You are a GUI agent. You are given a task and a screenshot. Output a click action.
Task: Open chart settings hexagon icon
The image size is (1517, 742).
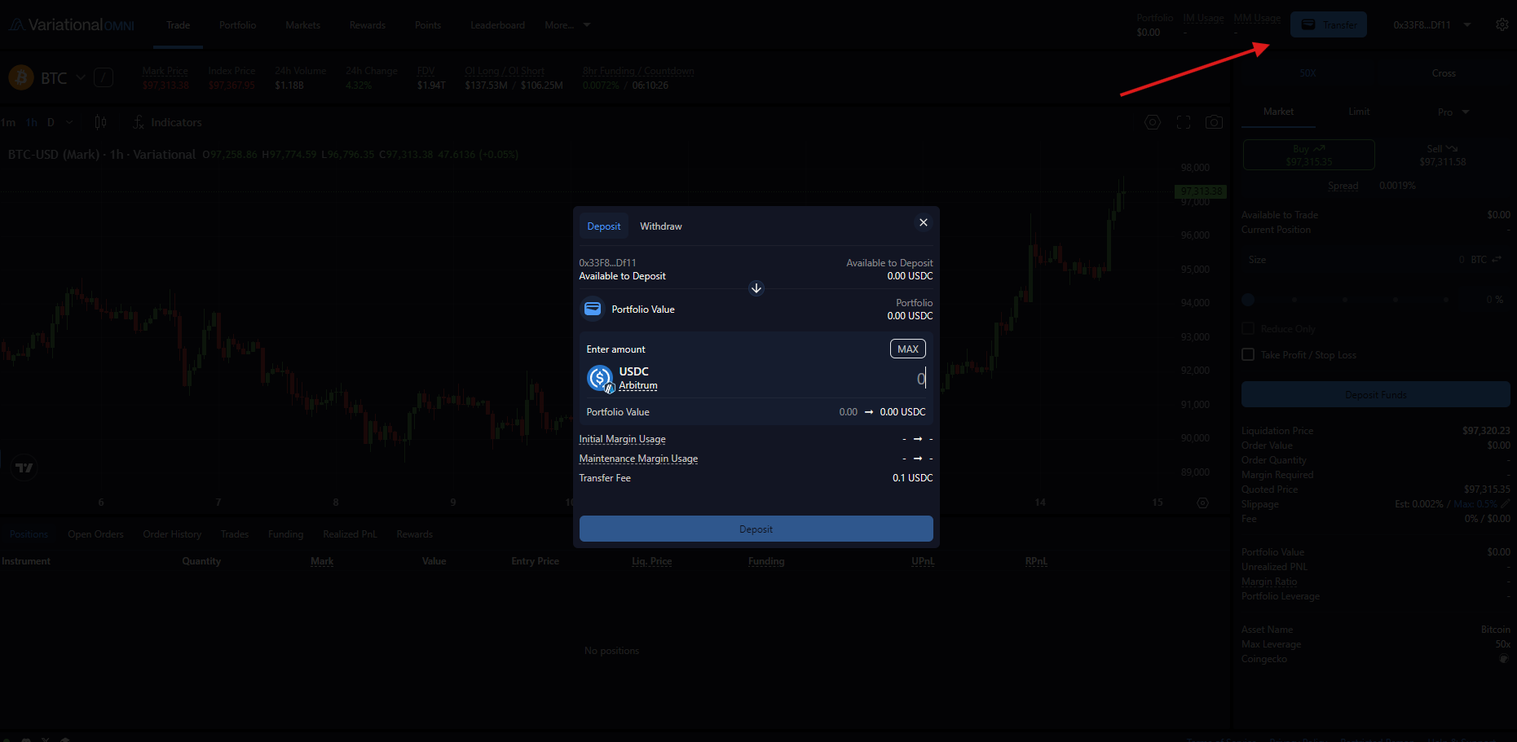[1152, 122]
